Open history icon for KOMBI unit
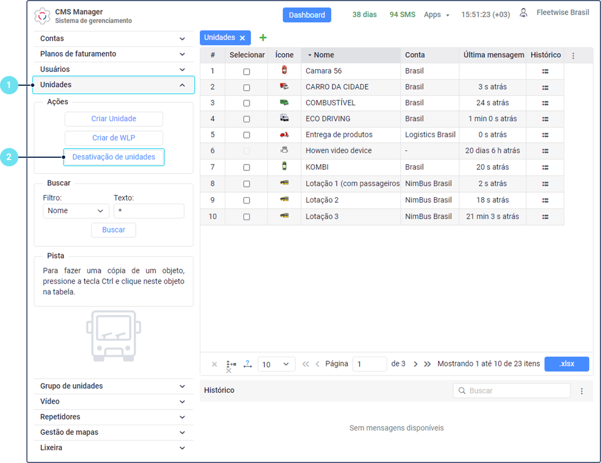 (x=545, y=167)
